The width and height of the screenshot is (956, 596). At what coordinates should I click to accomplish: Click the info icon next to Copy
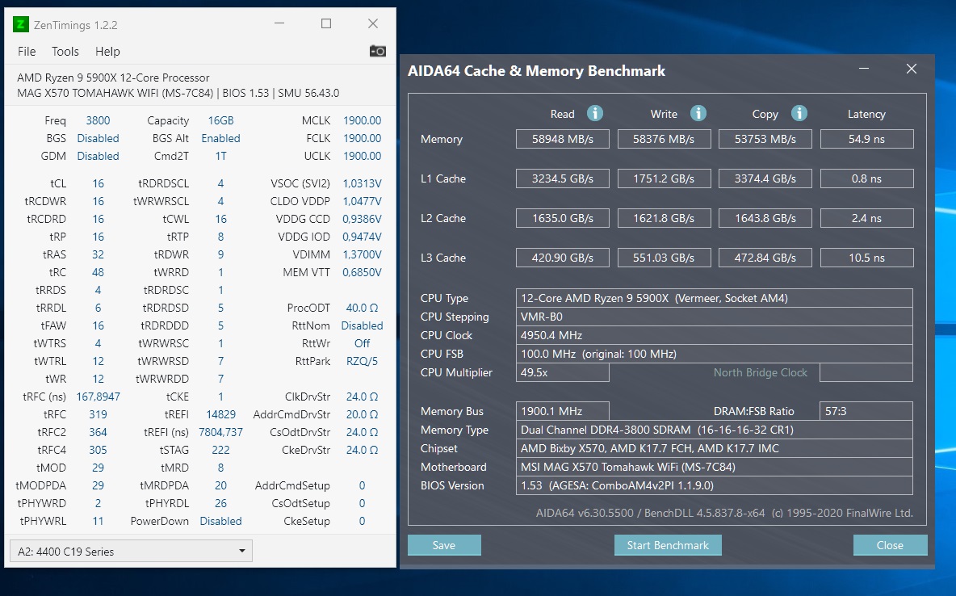click(x=799, y=113)
